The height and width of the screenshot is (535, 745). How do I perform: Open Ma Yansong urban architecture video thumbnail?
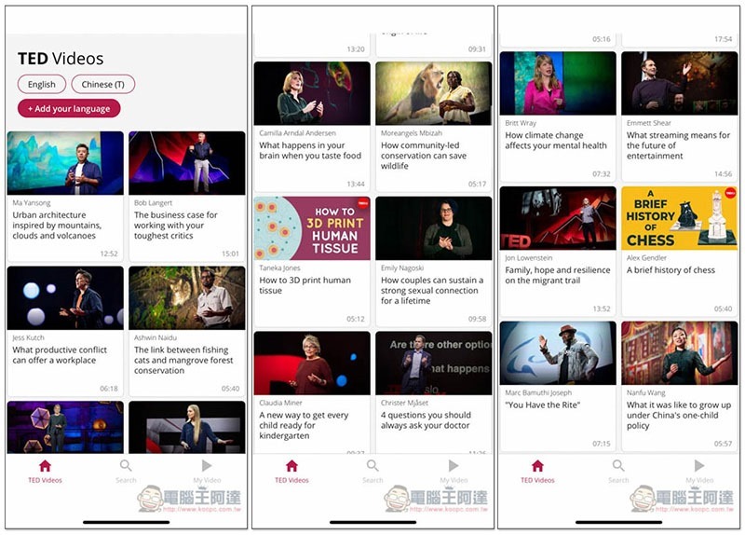click(x=65, y=163)
